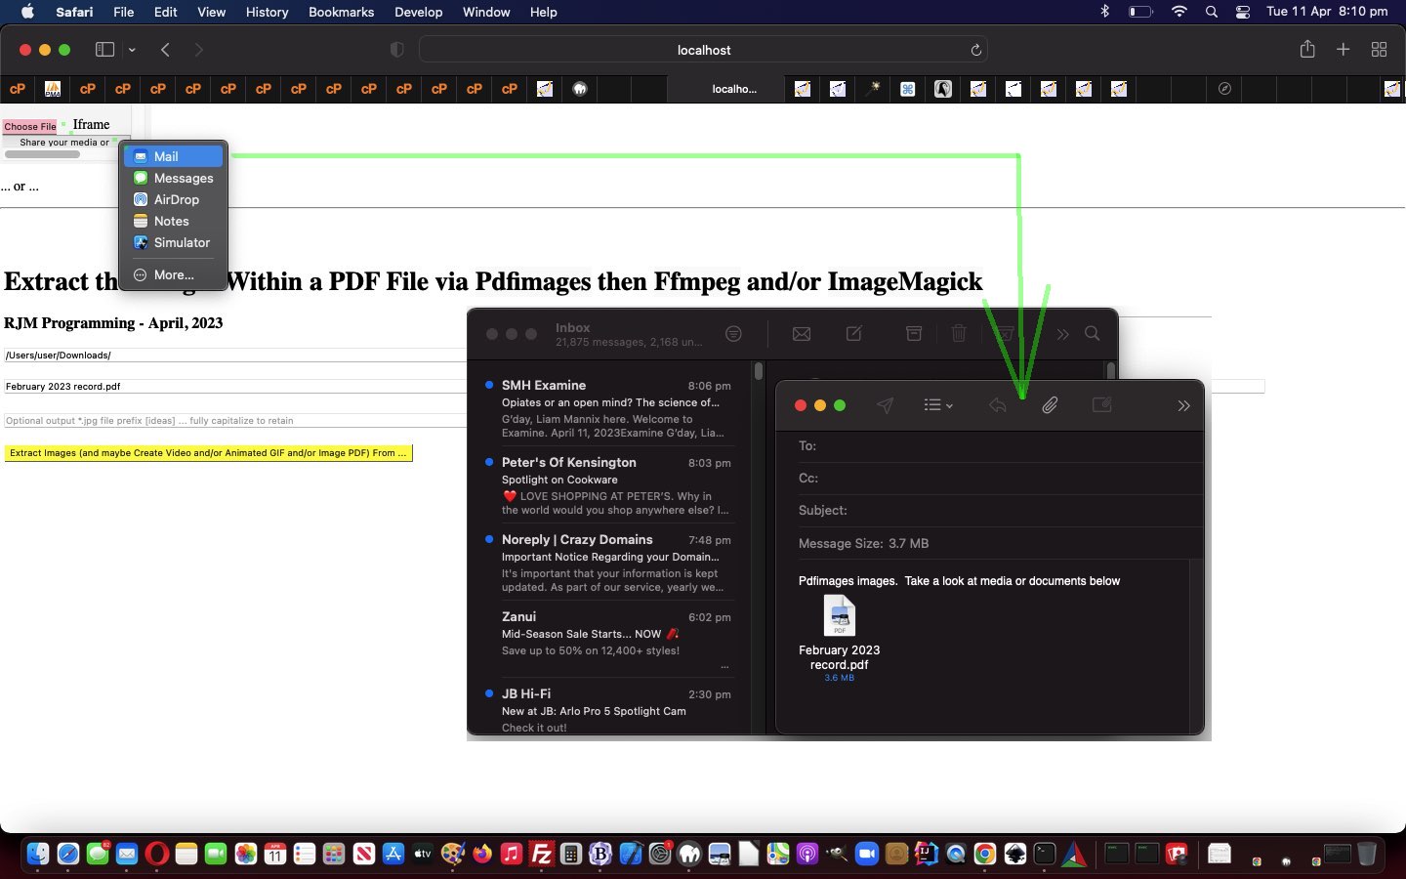This screenshot has width=1406, height=879.
Task: Click the yellow Extract Images button
Action: 208,453
